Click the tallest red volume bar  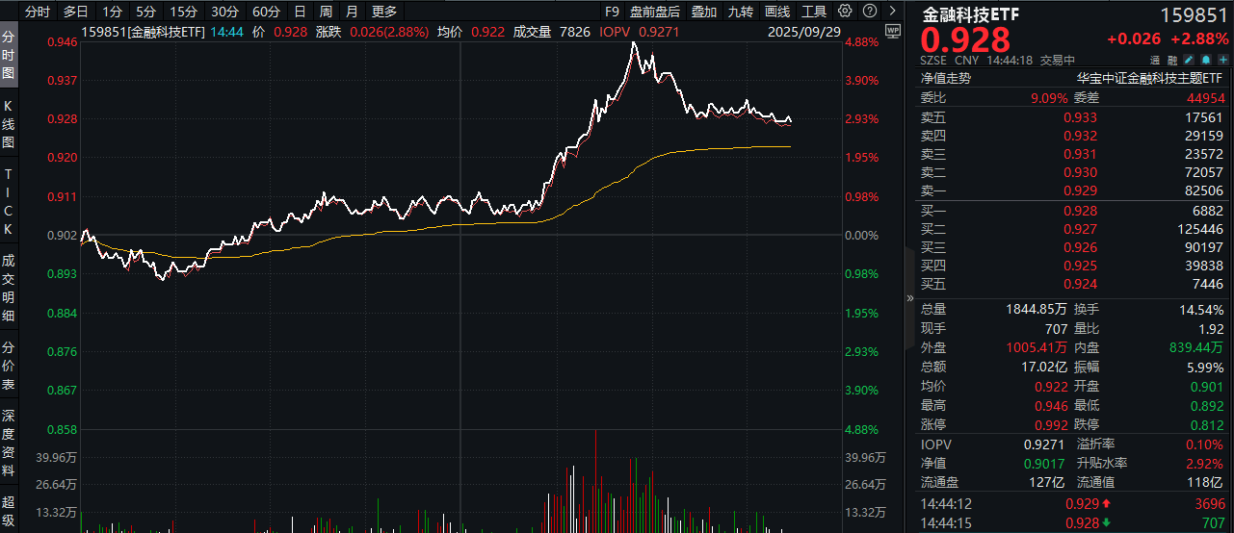point(596,481)
